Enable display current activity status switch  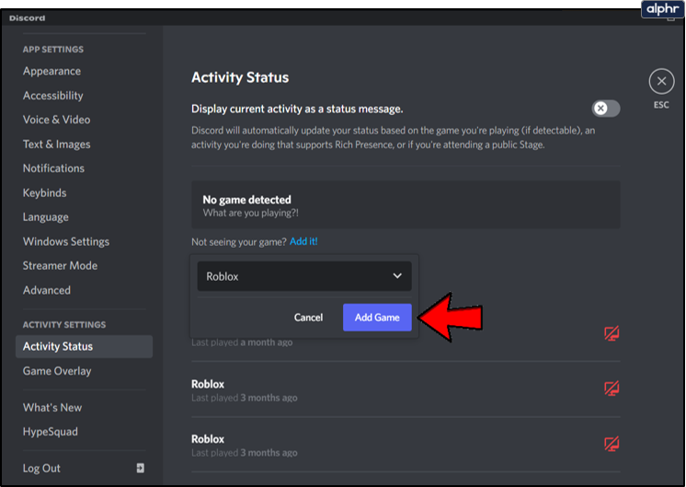605,109
